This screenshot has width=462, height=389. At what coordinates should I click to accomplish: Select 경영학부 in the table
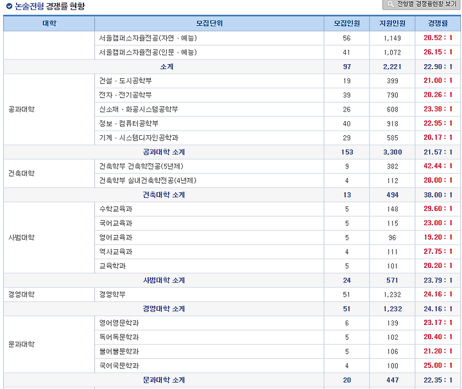tap(112, 294)
